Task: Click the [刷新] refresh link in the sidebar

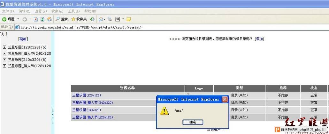Action: click(23, 39)
